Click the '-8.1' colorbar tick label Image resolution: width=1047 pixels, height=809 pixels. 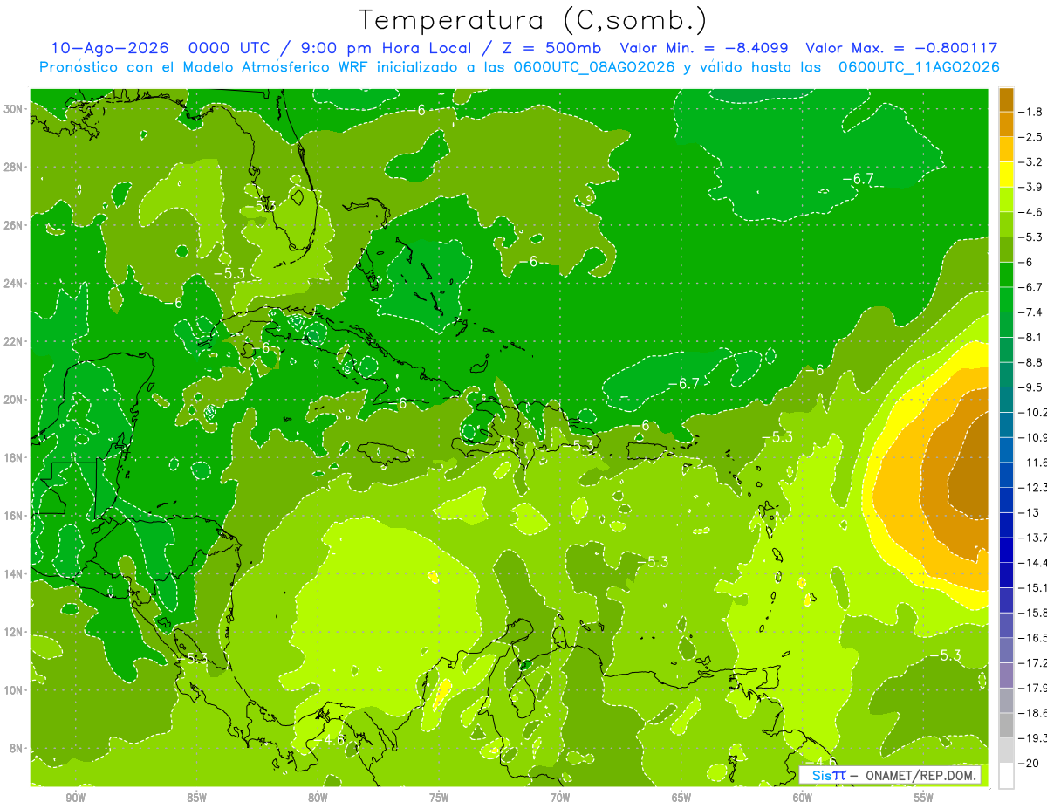[1031, 337]
